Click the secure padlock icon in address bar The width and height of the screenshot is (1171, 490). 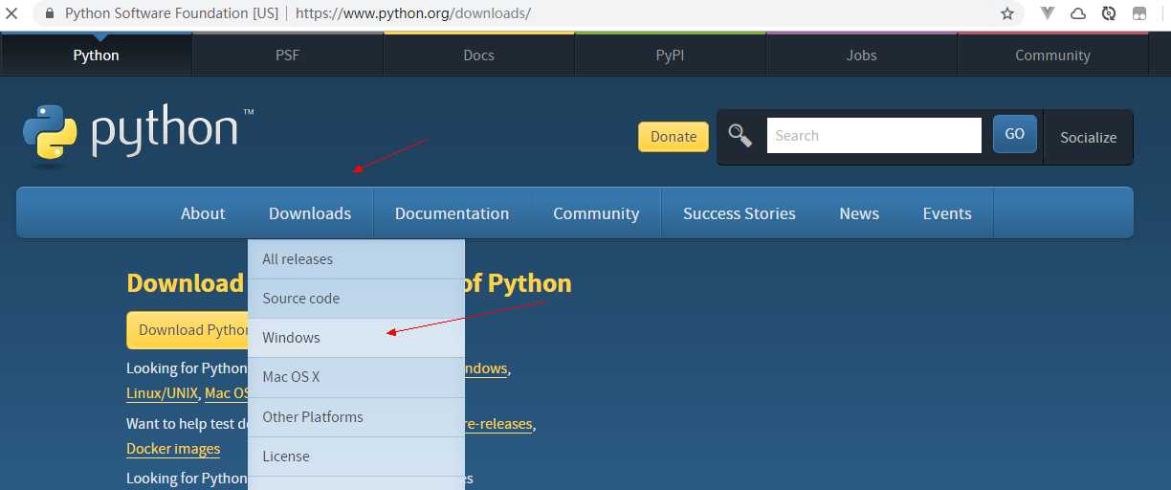[x=50, y=14]
